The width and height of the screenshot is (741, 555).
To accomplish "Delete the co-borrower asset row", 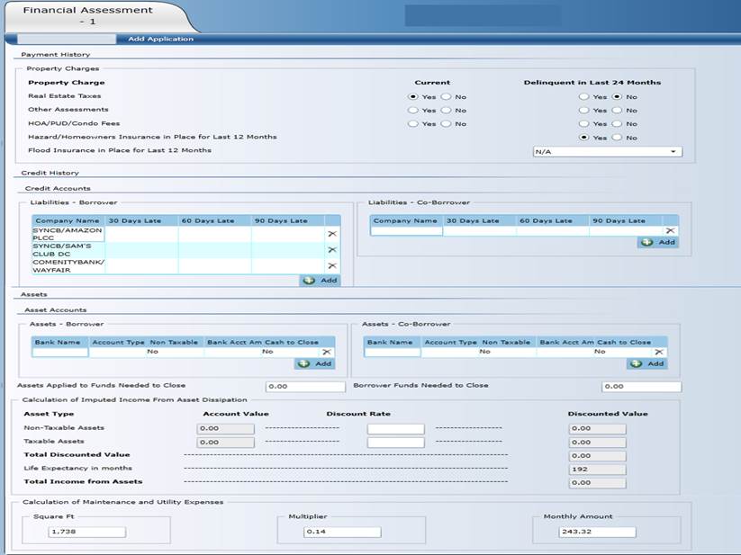I will click(661, 353).
